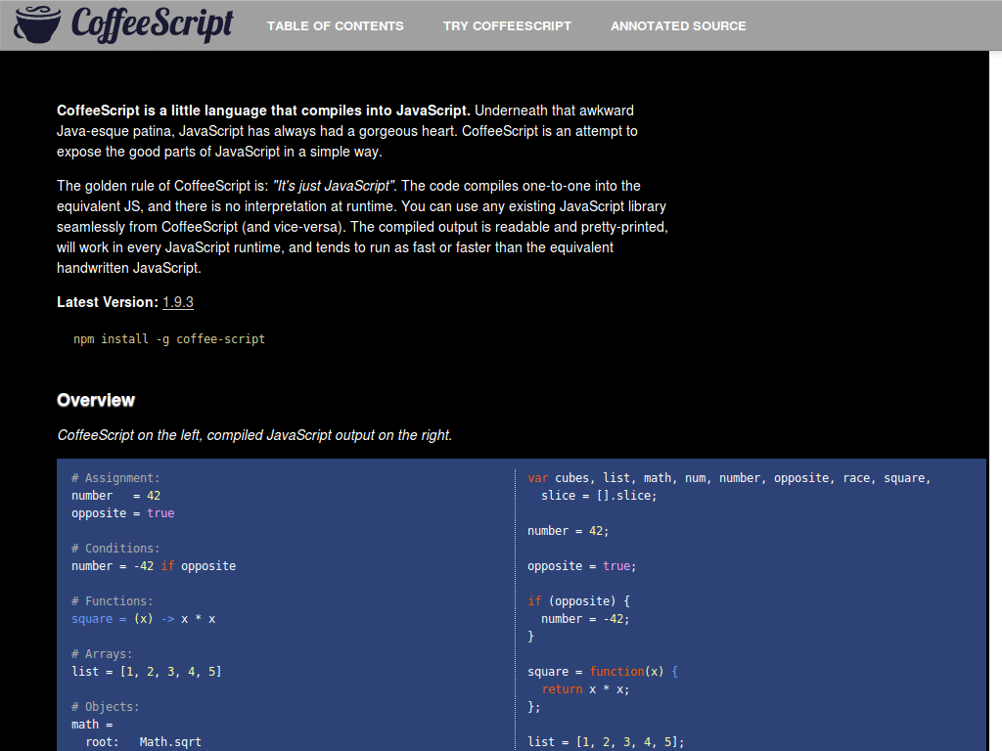Click the CoffeeScript wordmark in header

coord(152,24)
